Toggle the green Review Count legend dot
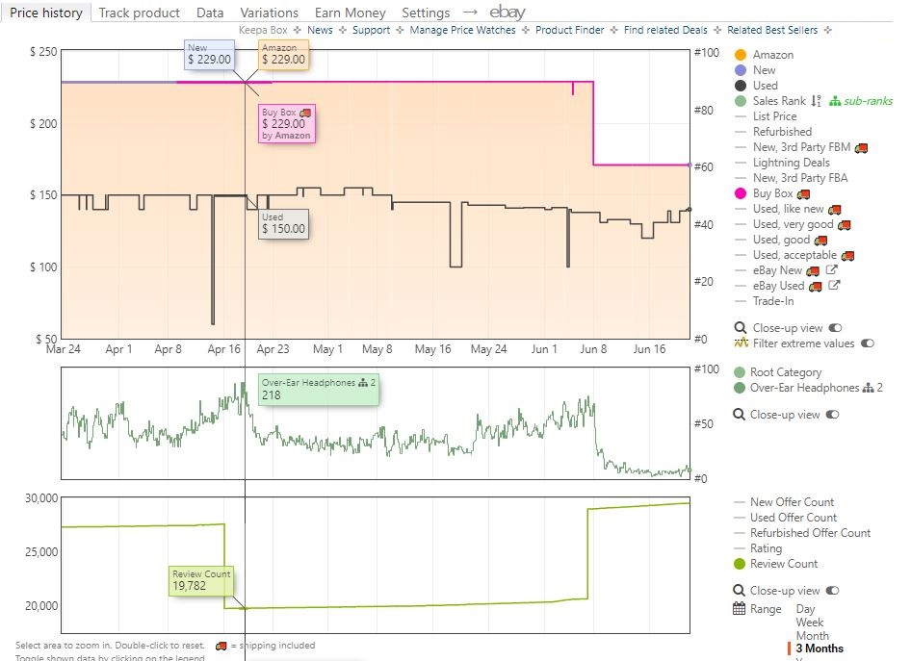911x661 pixels. coord(739,564)
